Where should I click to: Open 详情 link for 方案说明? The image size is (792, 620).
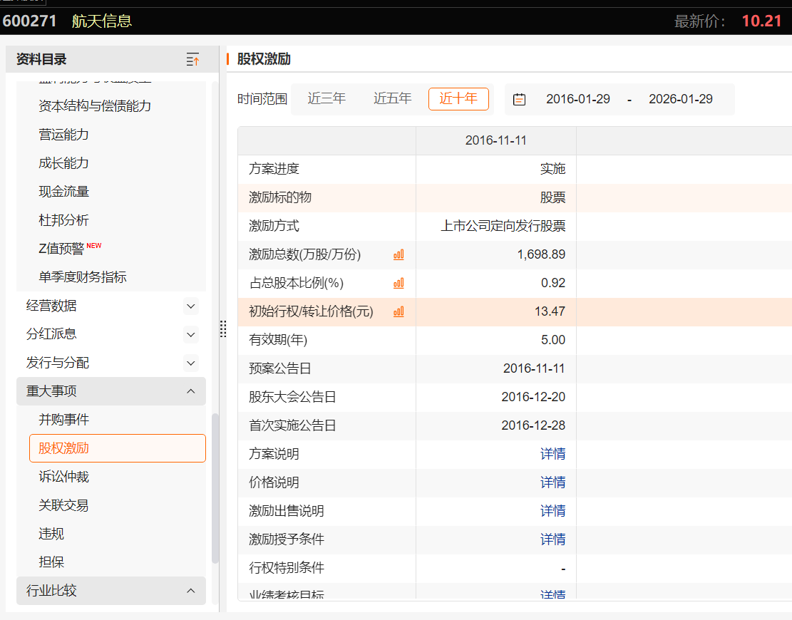click(552, 454)
